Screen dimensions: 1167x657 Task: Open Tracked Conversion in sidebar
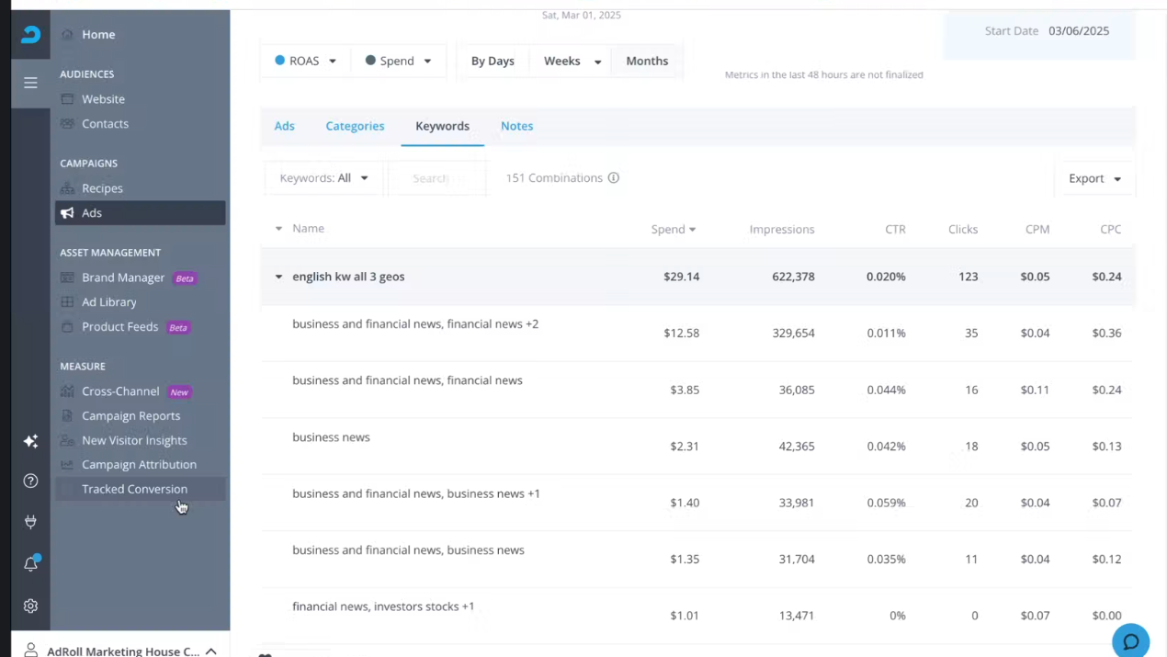tap(134, 489)
